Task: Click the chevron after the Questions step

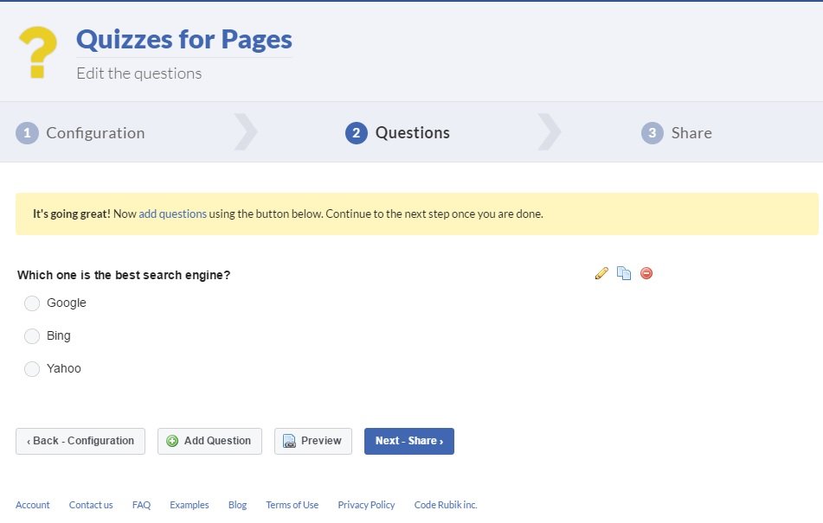Action: pyautogui.click(x=549, y=132)
